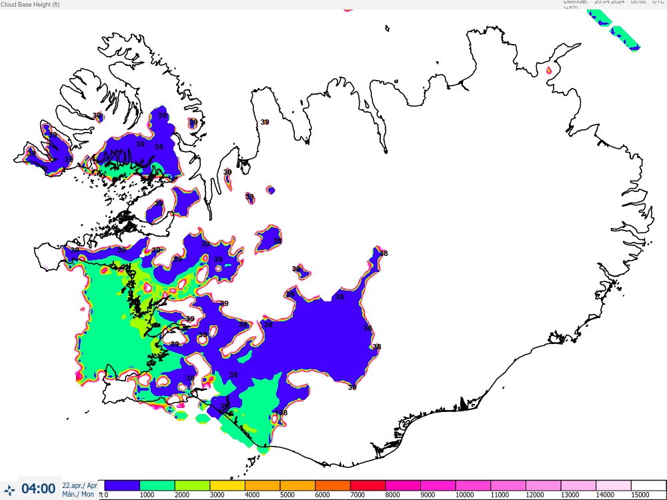Select the yellow legend swatch for 3000–4000 ft

pyautogui.click(x=227, y=485)
